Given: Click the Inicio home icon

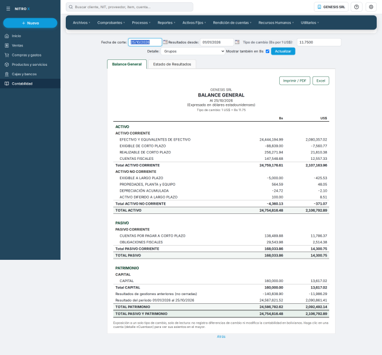Looking at the screenshot, I should click(7, 36).
